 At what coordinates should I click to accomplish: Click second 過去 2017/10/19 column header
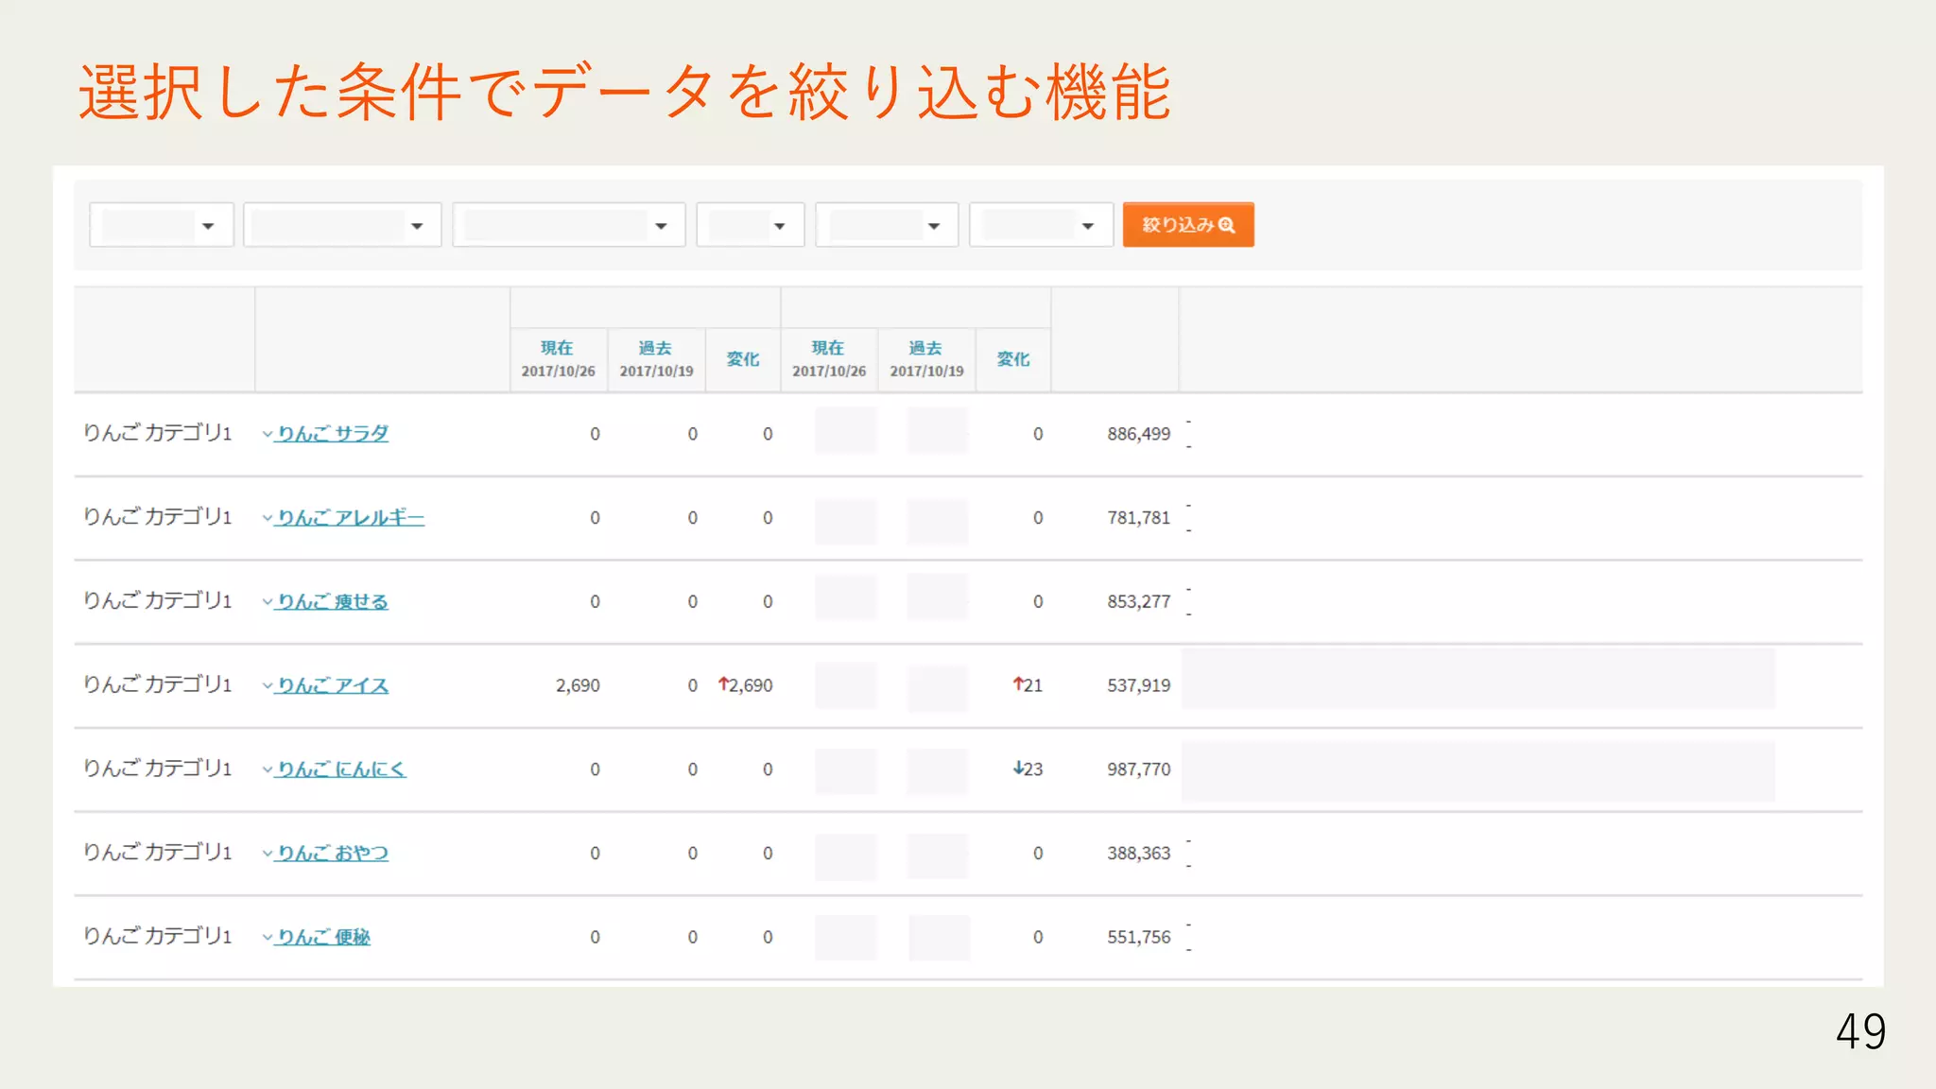click(926, 359)
